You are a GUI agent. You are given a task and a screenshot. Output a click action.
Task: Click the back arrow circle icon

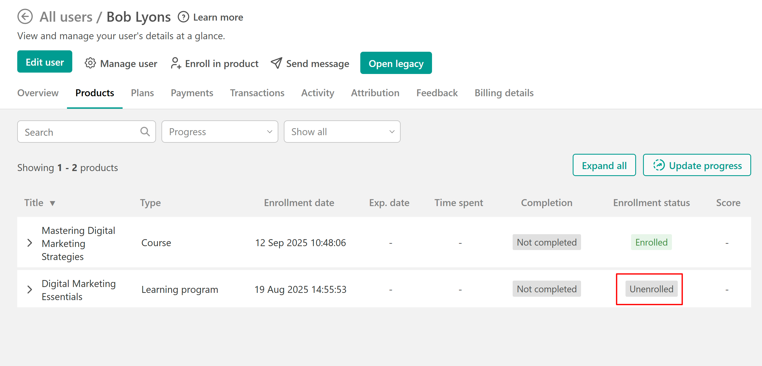(25, 17)
